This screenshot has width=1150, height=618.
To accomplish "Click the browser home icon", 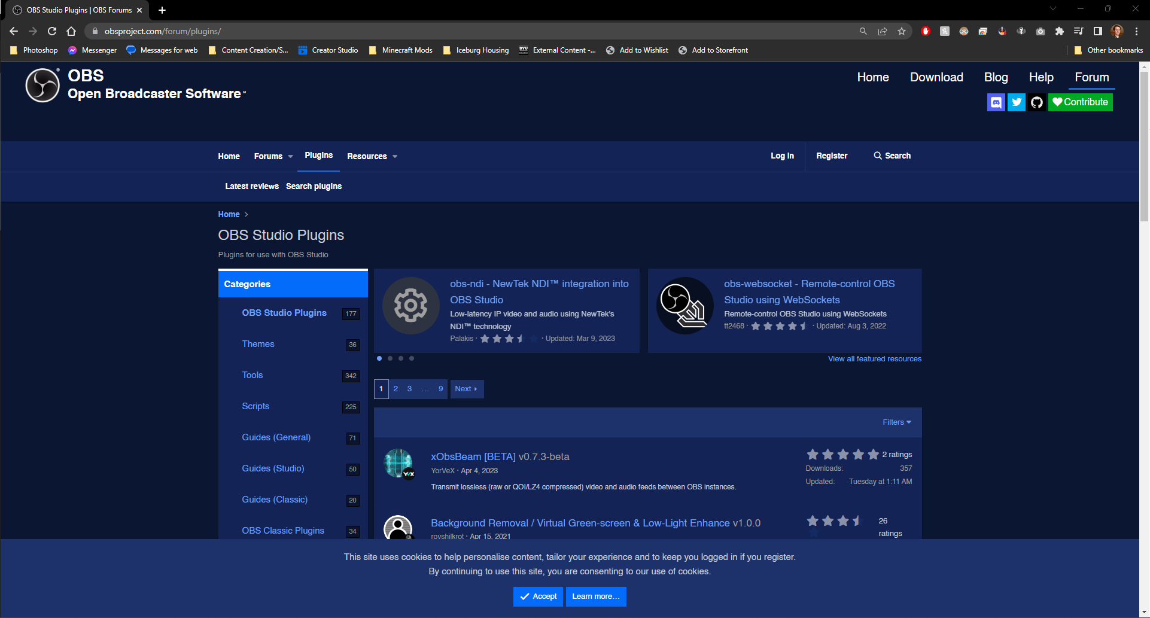I will [71, 31].
